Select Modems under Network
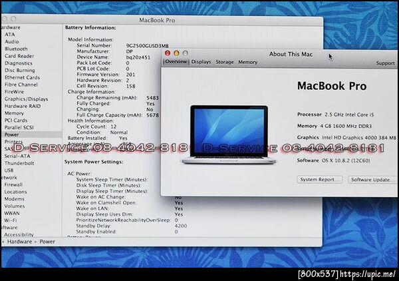 coord(15,198)
